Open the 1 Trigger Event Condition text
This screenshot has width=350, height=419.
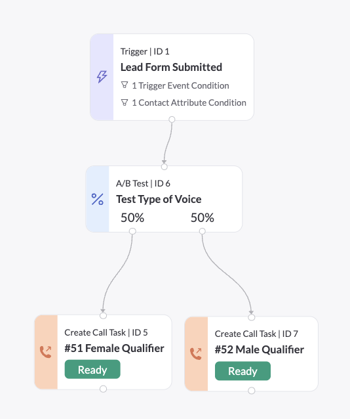[181, 85]
